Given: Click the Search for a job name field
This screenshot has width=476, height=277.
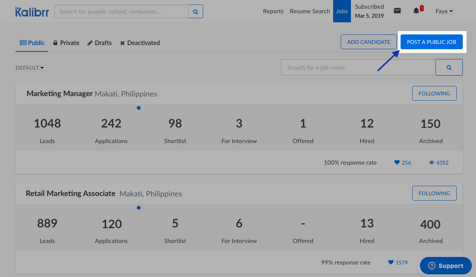Looking at the screenshot, I should pos(358,67).
